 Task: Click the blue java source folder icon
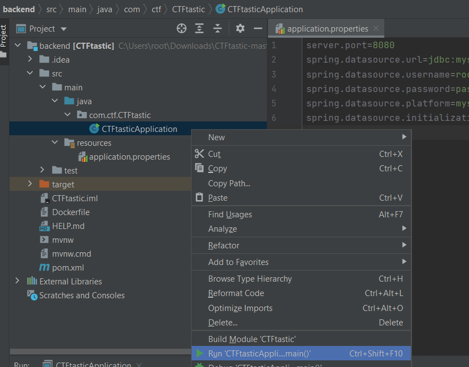coord(69,101)
